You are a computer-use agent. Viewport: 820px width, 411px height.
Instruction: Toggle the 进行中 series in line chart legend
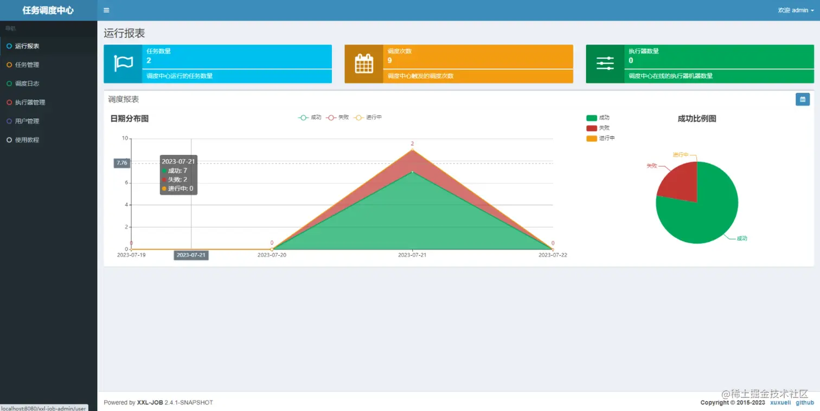coord(368,118)
